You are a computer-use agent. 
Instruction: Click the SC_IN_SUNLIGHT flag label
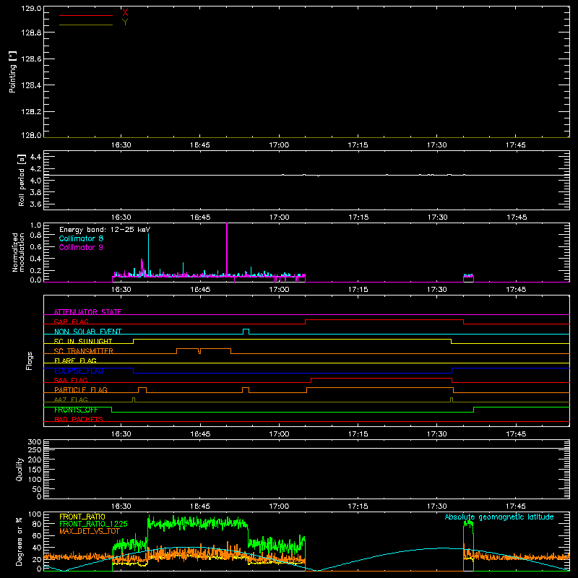(x=83, y=341)
